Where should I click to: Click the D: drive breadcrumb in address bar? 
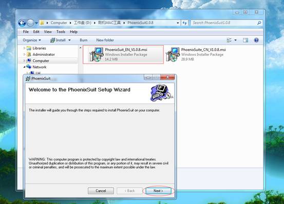82,23
